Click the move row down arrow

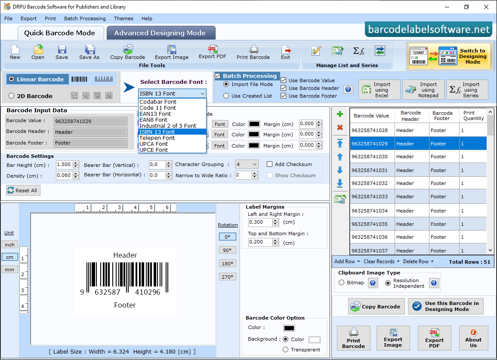click(x=340, y=170)
